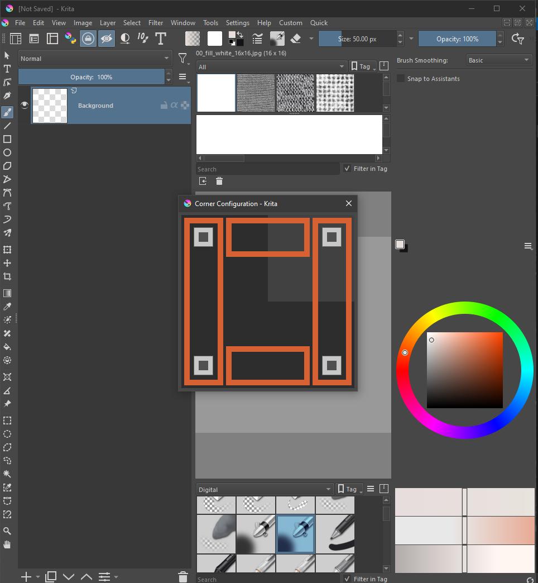Click the Tag button above patterns
Screen dimensions: 538x583
[361, 66]
